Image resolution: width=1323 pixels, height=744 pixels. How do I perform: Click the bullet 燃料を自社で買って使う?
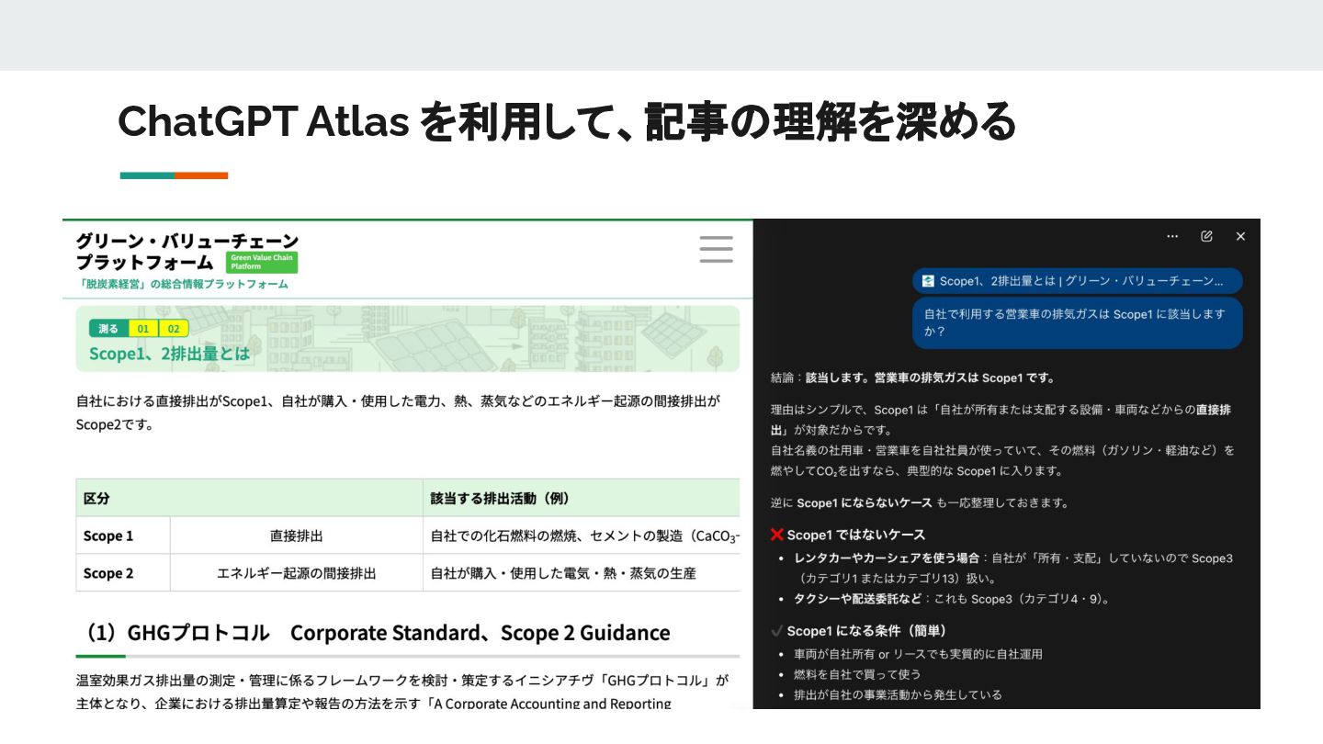857,674
